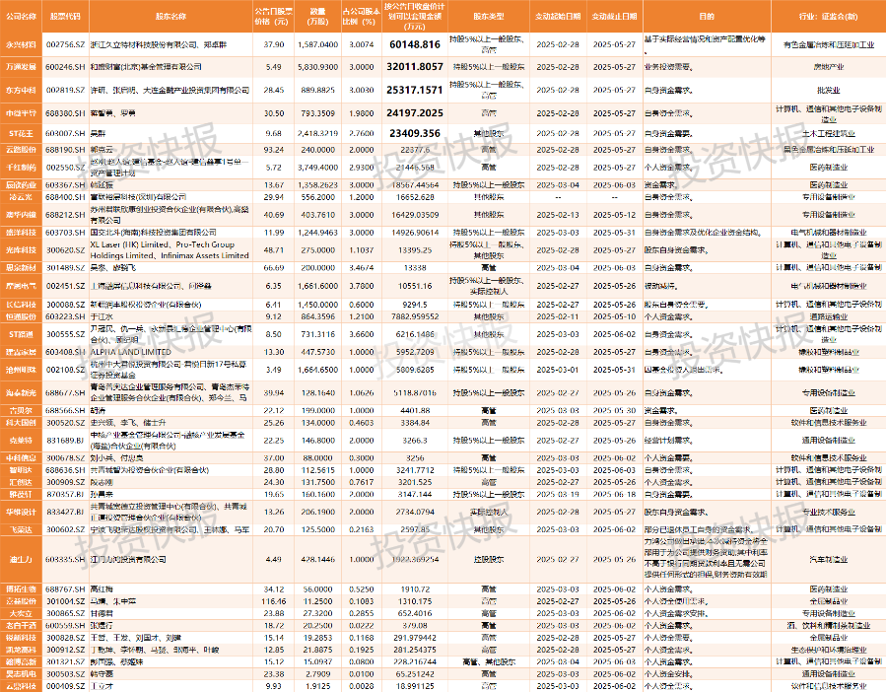Screen dimensions: 886x692
Task: Select stock code 688190.SH
Action: 66,150
